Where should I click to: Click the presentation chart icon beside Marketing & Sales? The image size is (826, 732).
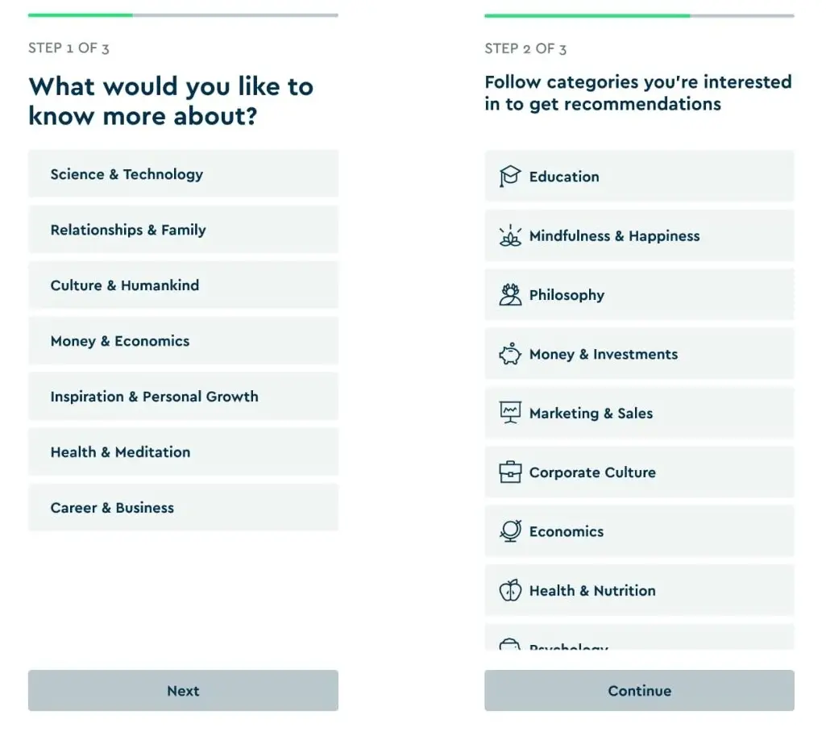click(x=510, y=413)
